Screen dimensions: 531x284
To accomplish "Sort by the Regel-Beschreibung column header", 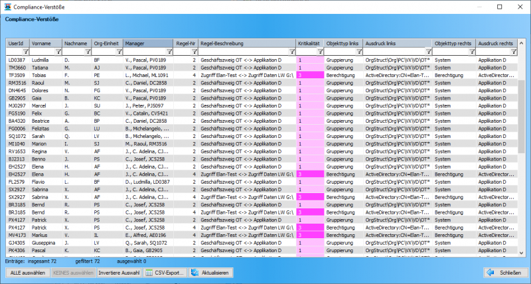I will click(247, 43).
